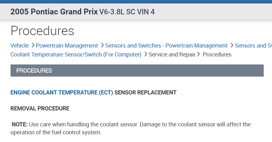Click the REMOVAL PROCEDURE subheading
The image size is (272, 142).
click(40, 108)
